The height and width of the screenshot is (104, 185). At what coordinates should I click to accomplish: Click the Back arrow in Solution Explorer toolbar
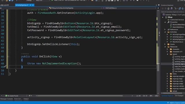pos(163,8)
